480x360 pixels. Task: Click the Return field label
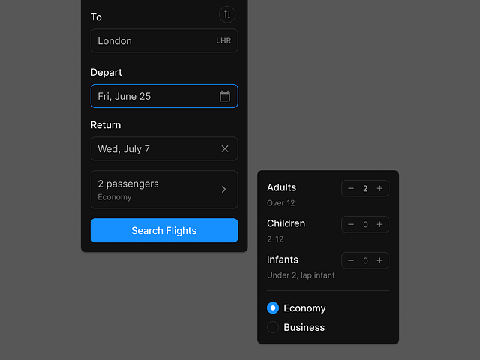coord(106,125)
